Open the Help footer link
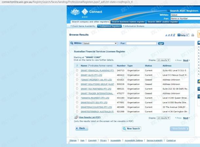The image size is (200, 147). click(82, 140)
